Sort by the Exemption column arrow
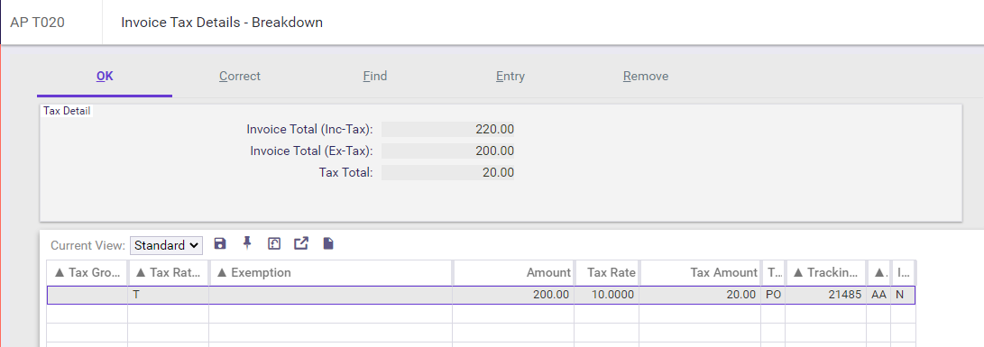The width and height of the screenshot is (984, 347). (222, 272)
